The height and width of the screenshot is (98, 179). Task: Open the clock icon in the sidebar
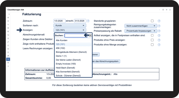click(x=8, y=52)
